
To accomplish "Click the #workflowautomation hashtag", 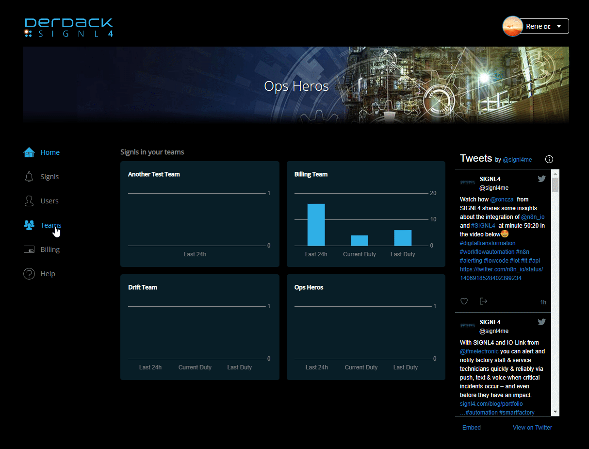I will click(487, 252).
